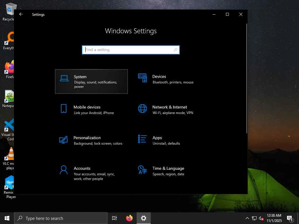The height and width of the screenshot is (224, 299).
Task: Select the Settings gear taskbar icon
Action: click(x=144, y=218)
